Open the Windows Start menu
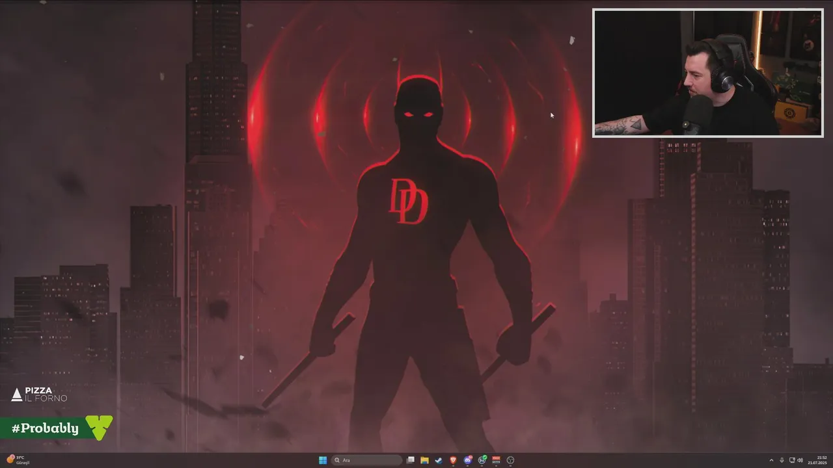 pyautogui.click(x=323, y=460)
